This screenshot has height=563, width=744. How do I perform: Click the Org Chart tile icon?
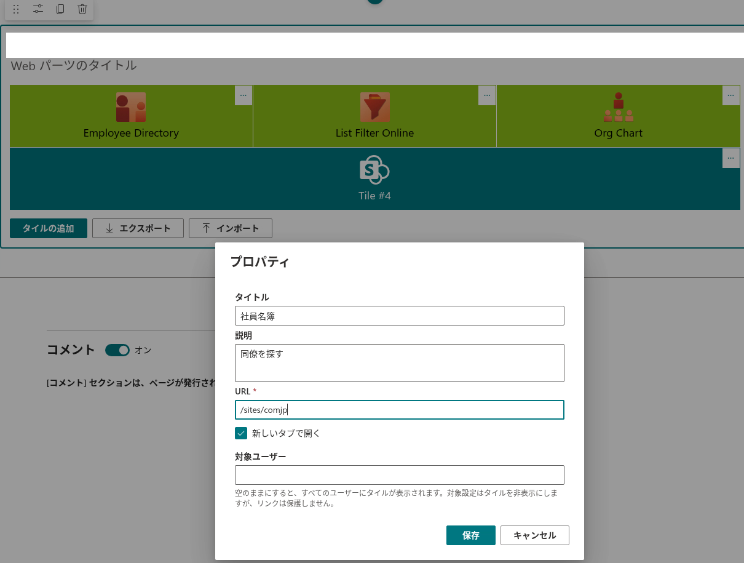pos(618,107)
